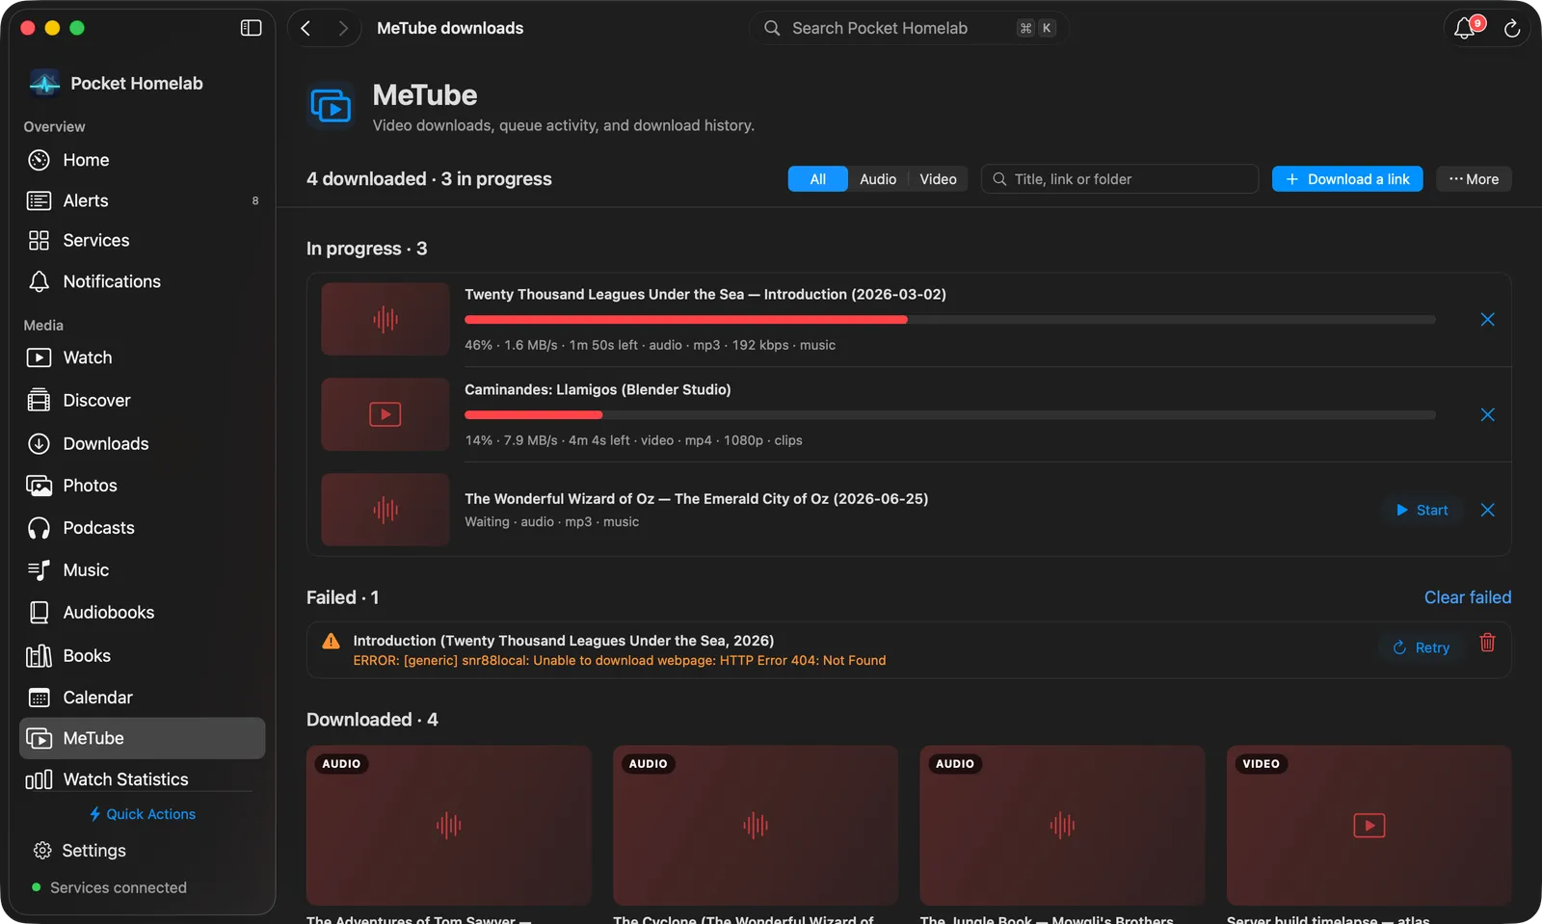Open Notifications in the sidebar
The height and width of the screenshot is (924, 1542).
[x=142, y=281]
